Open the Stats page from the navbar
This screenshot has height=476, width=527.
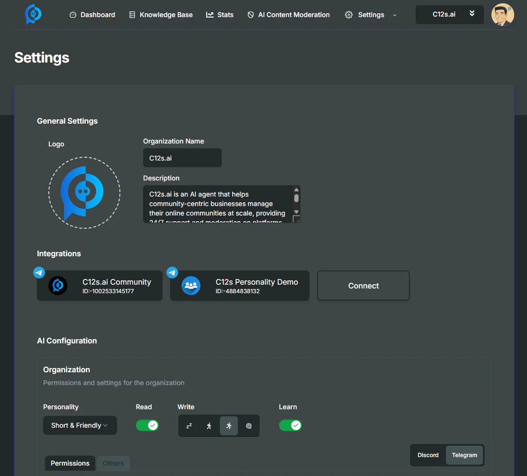(x=219, y=15)
